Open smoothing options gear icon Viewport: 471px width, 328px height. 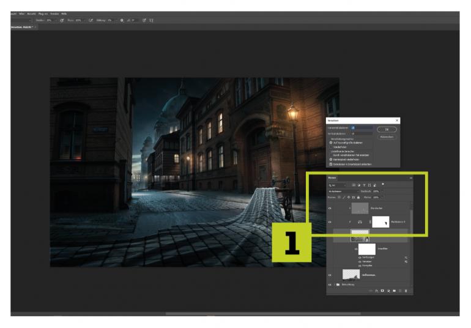122,20
